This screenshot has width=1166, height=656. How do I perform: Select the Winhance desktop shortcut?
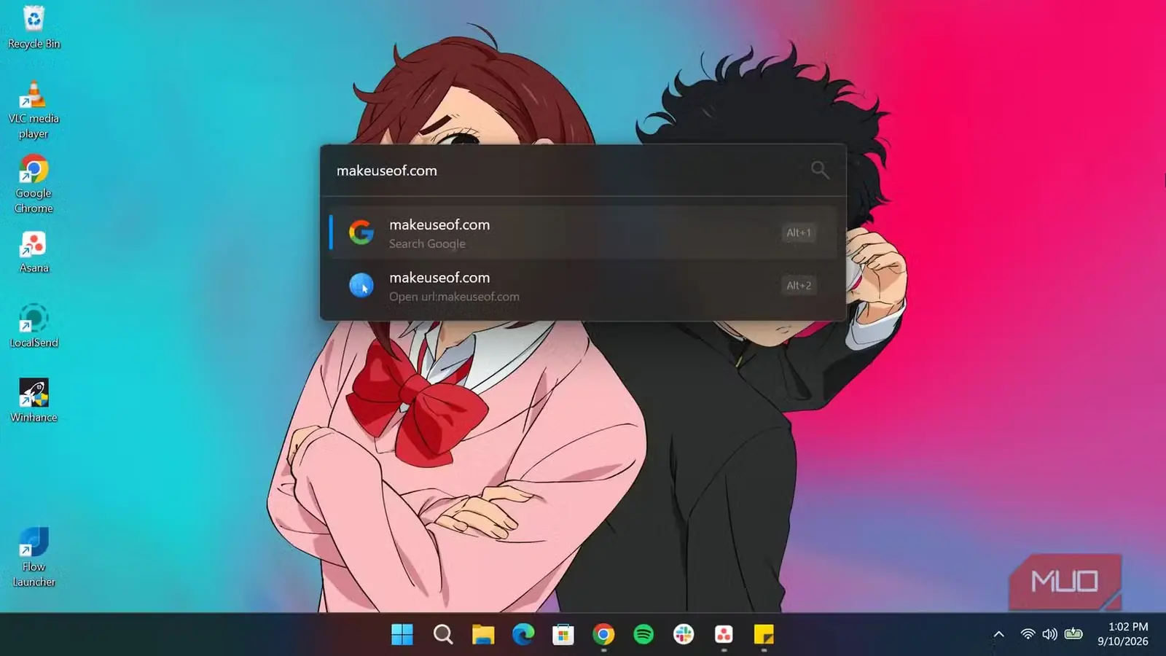(34, 401)
